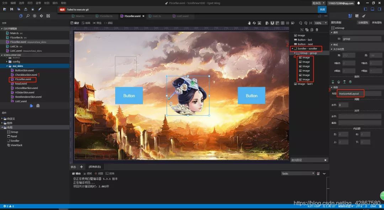Collapse the Scroller - scroller layer node

(292, 48)
